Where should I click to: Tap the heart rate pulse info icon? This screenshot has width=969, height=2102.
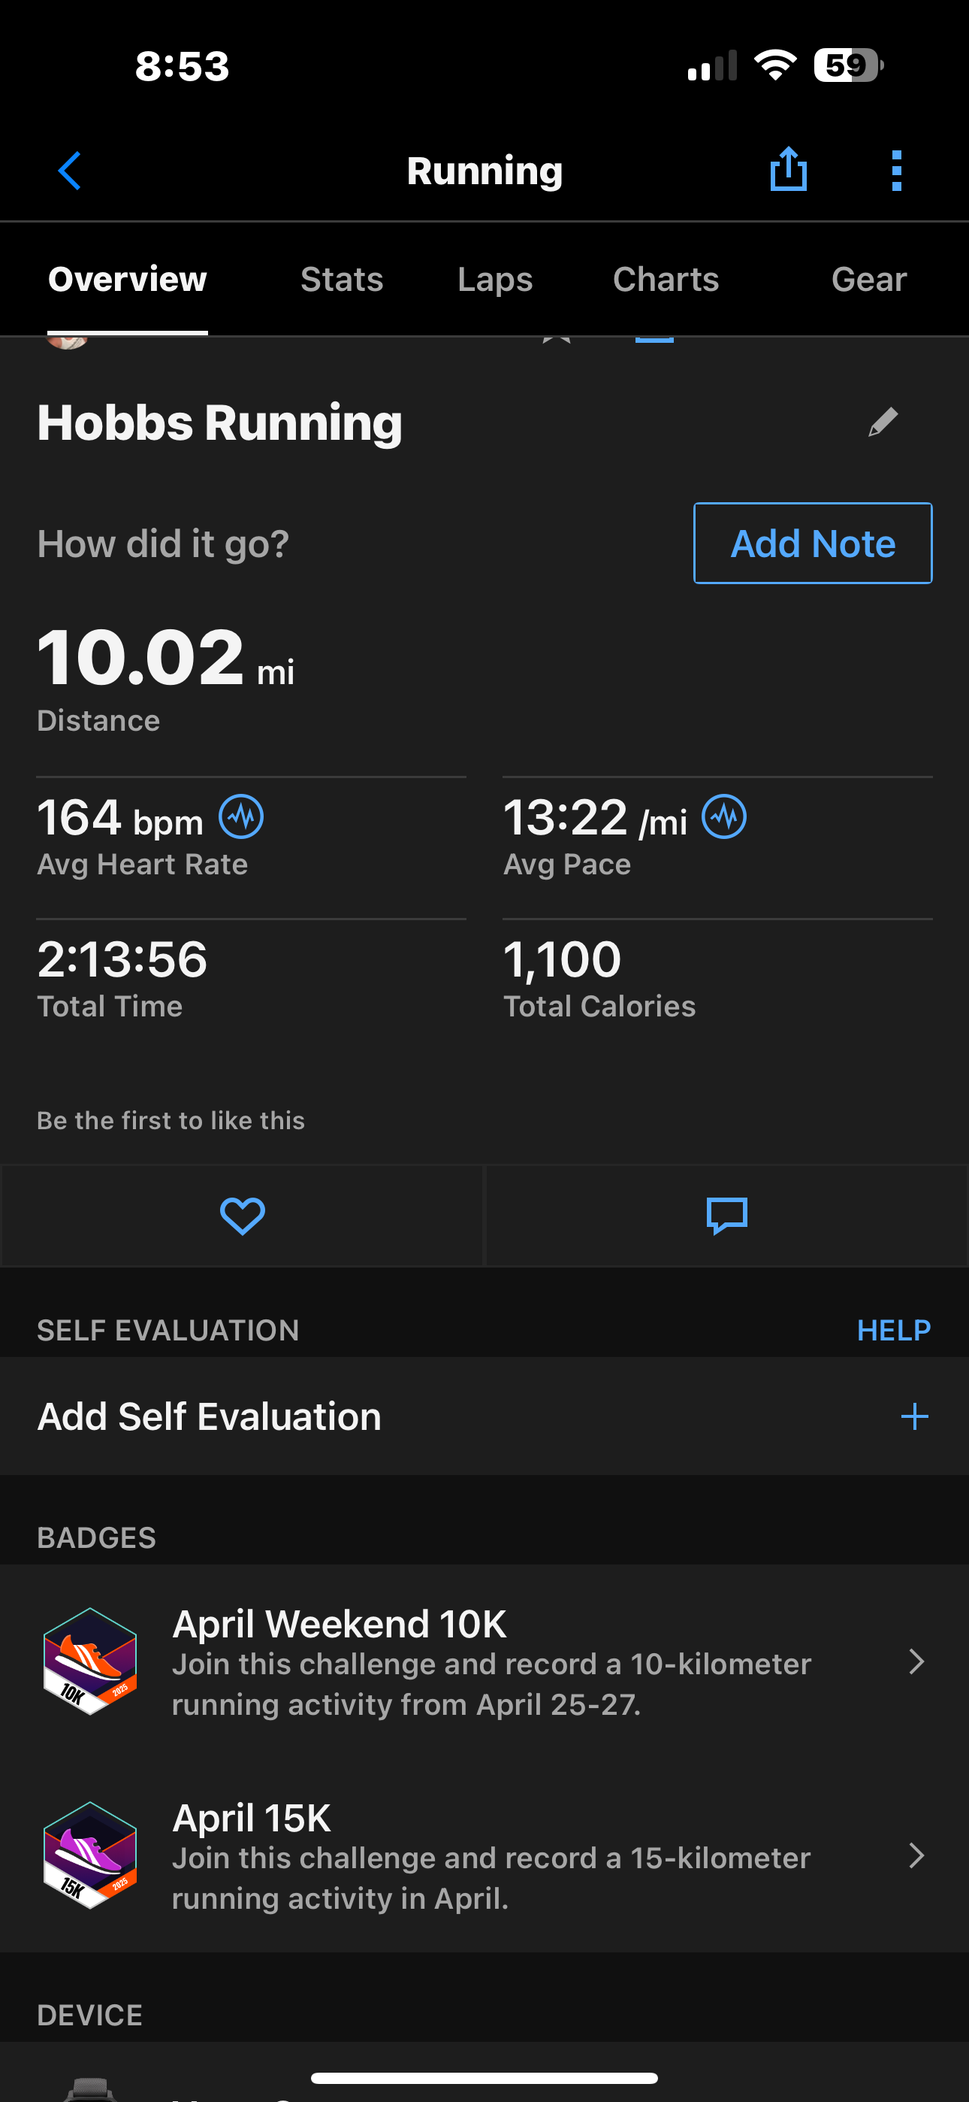coord(241,816)
